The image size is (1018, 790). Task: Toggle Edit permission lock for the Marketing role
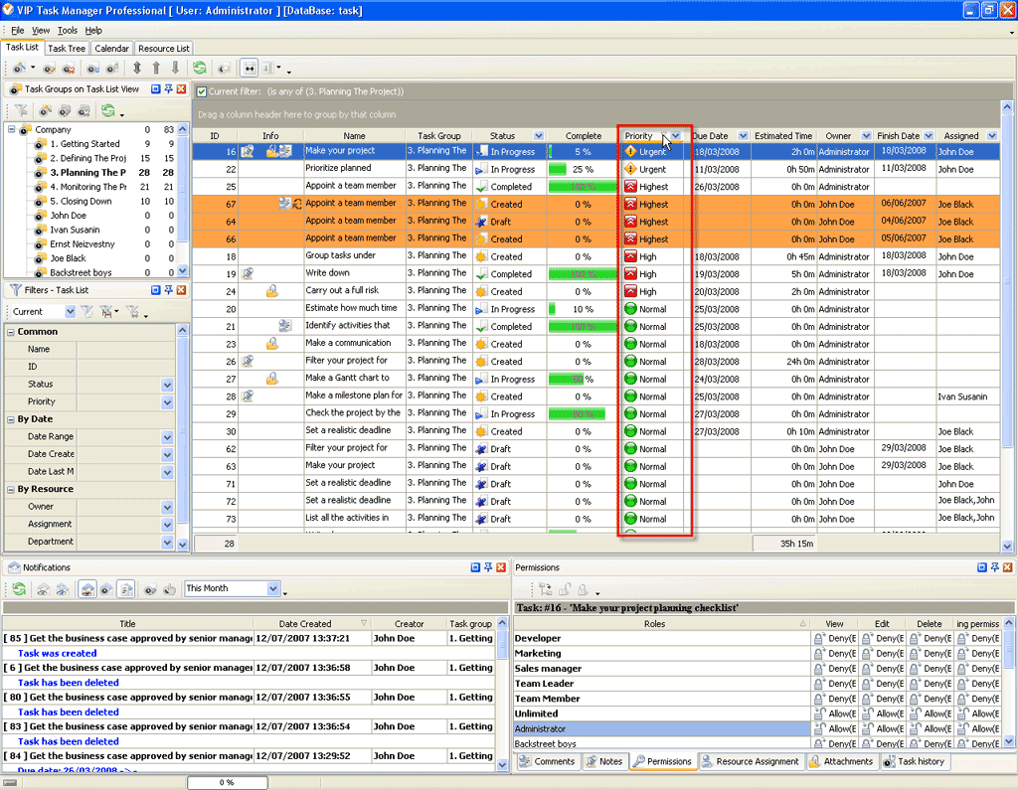coord(867,653)
